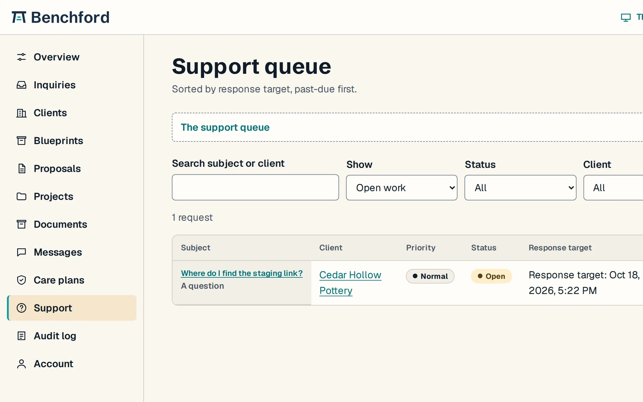Click the Inquiries inbox icon
This screenshot has width=643, height=402.
pyautogui.click(x=21, y=85)
